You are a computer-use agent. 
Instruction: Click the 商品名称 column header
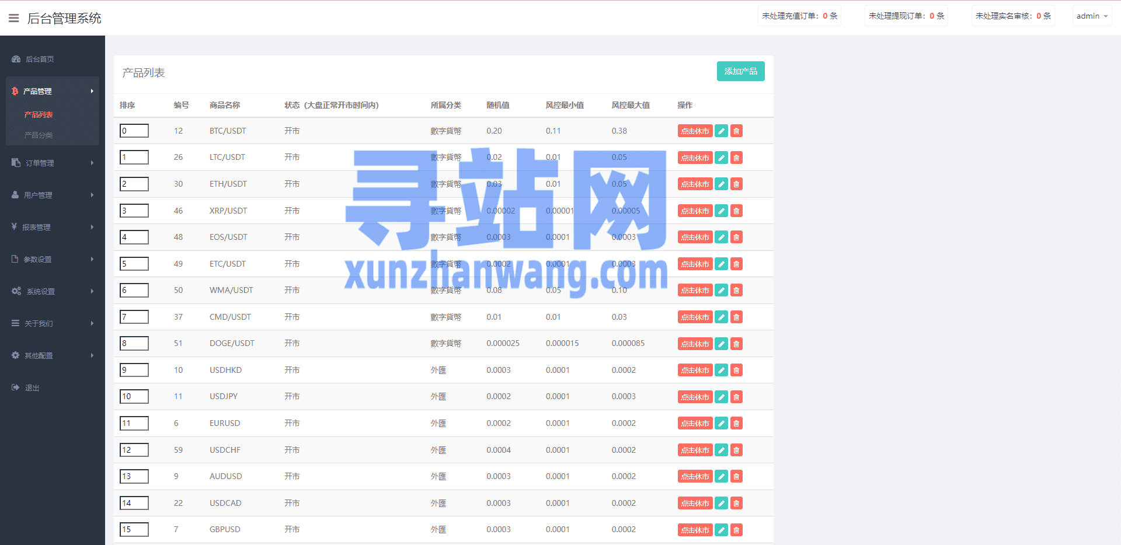(225, 105)
